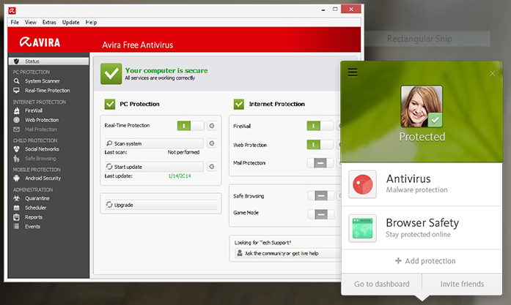This screenshot has height=305, width=511.
Task: Toggle the Mail Protection switch
Action: click(x=320, y=163)
